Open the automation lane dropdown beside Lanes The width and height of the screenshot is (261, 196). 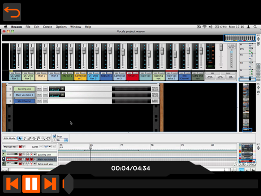pos(48,147)
